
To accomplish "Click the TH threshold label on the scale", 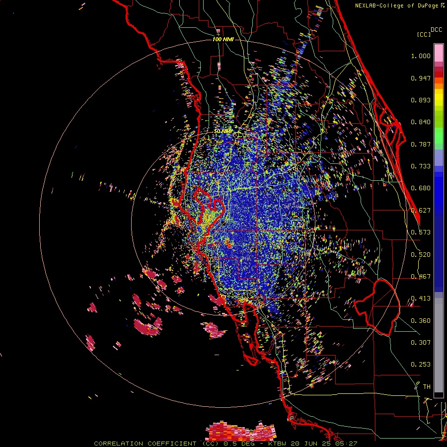I will point(427,387).
